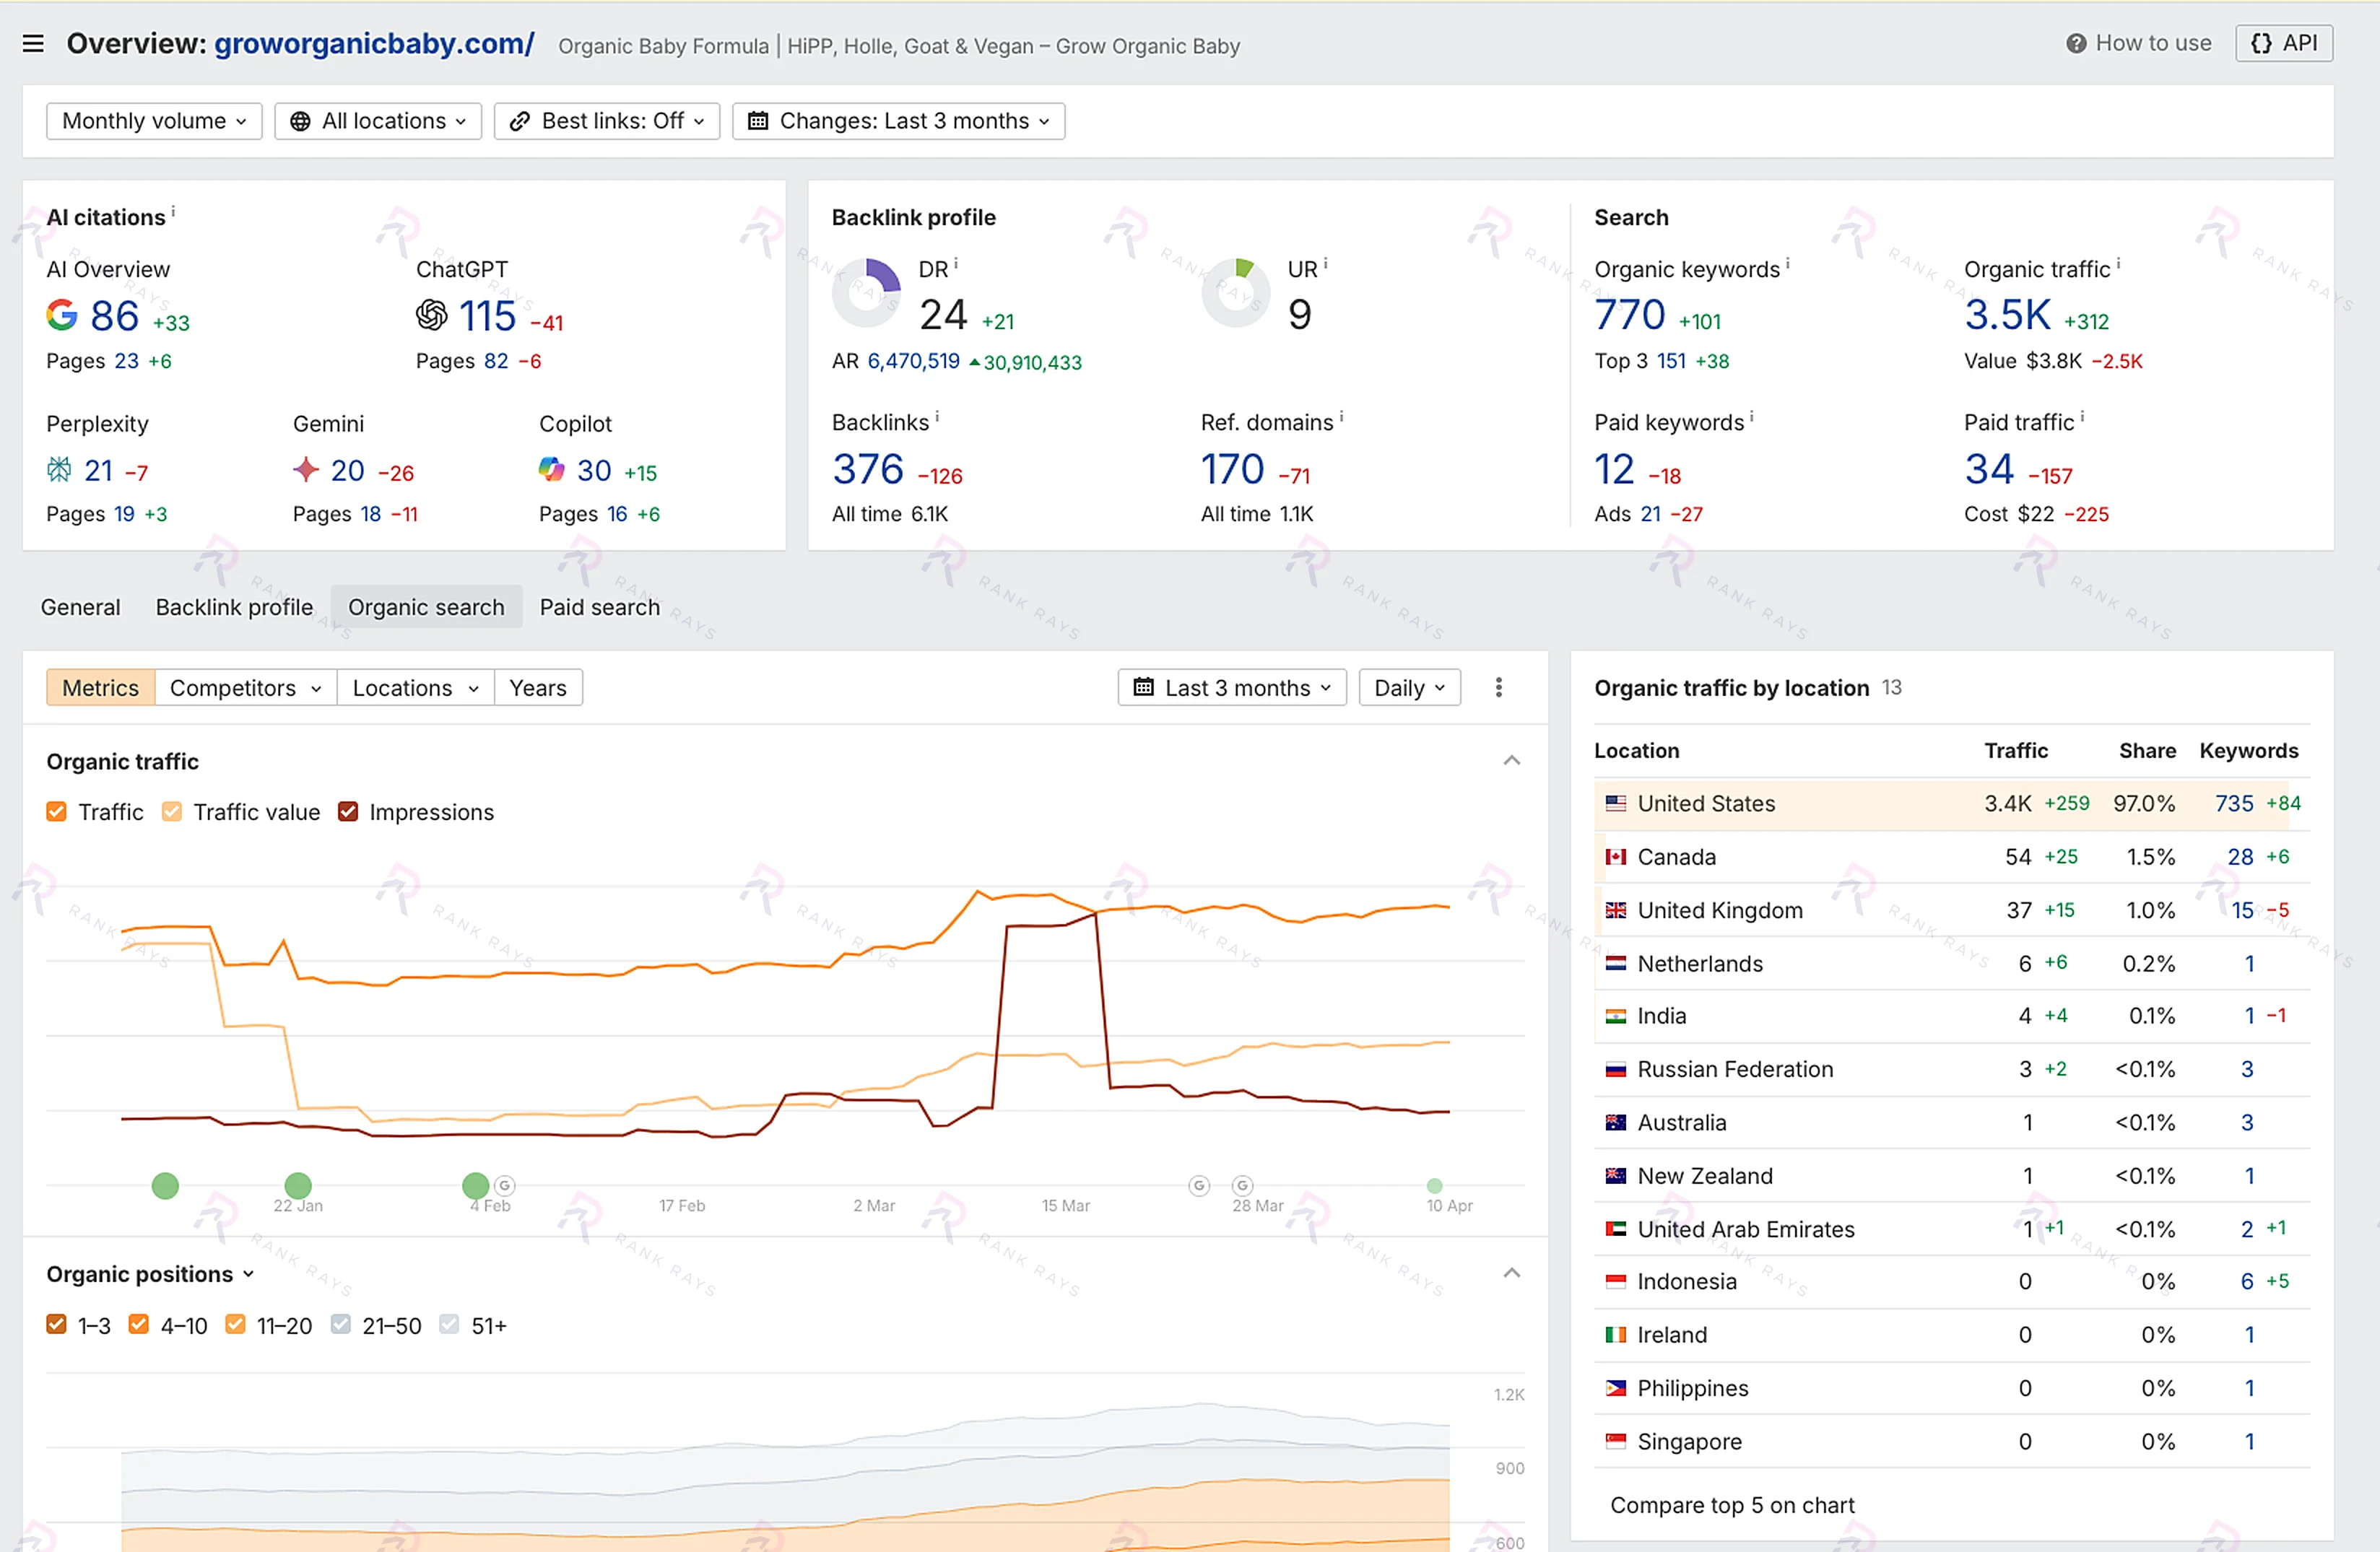Toggle the Traffic checkbox
Image resolution: width=2380 pixels, height=1552 pixels.
click(x=57, y=812)
